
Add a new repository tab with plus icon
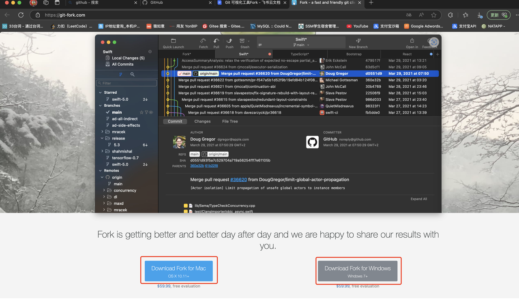(438, 54)
